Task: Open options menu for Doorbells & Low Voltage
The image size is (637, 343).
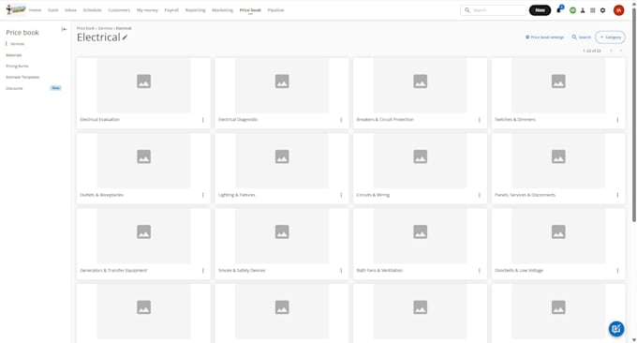Action: click(x=617, y=271)
